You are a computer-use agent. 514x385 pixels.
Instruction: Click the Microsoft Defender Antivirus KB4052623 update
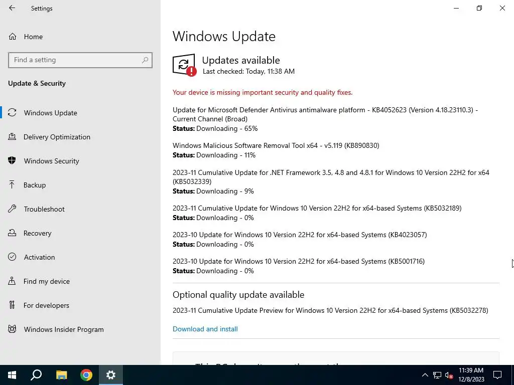[325, 114]
